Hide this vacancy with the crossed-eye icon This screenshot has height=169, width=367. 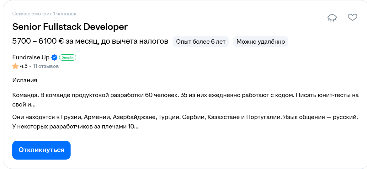coord(332,18)
